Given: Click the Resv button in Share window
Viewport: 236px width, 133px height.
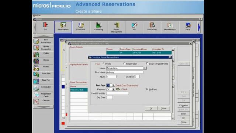Looking at the screenshot, I should [184, 114].
